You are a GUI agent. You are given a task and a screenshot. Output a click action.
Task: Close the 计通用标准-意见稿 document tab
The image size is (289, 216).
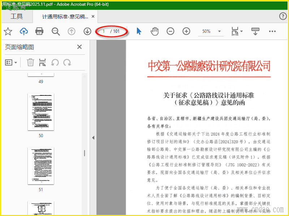(x=93, y=17)
